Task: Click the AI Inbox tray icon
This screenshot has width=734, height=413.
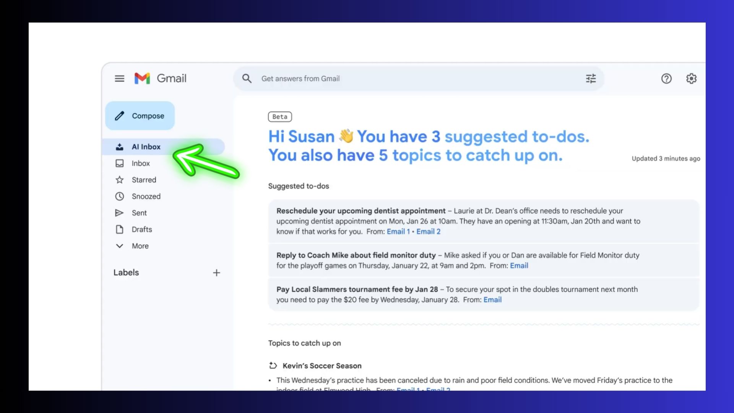Action: [119, 146]
